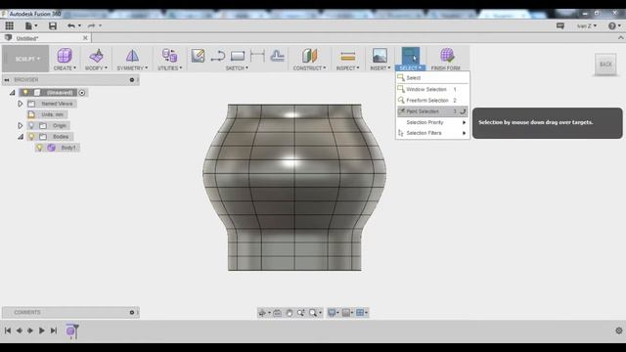Viewport: 626px width, 352px height.
Task: Click the Insert image icon
Action: click(380, 56)
